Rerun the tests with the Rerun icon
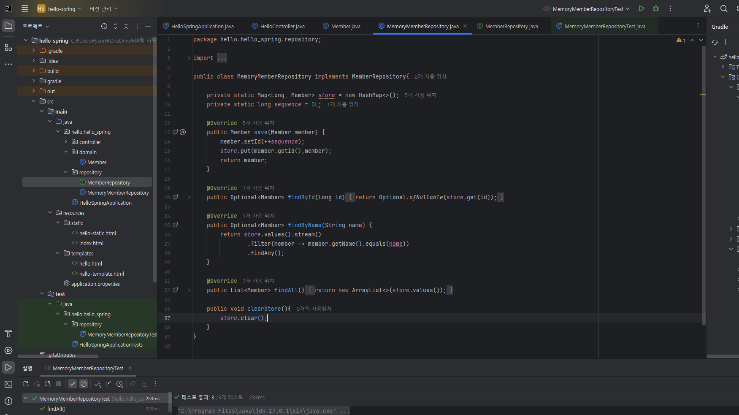 coord(26,384)
